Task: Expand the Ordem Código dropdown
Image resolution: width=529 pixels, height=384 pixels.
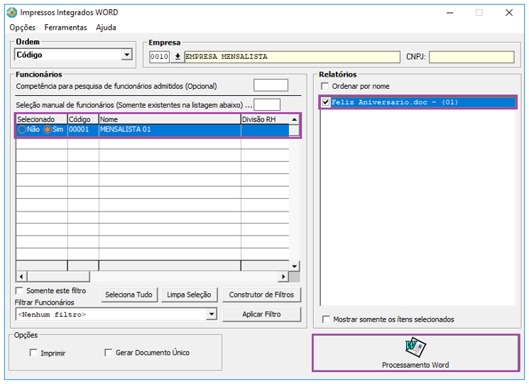Action: tap(126, 54)
